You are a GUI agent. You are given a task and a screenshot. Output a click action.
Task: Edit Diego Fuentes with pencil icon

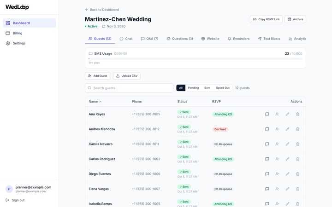click(287, 174)
